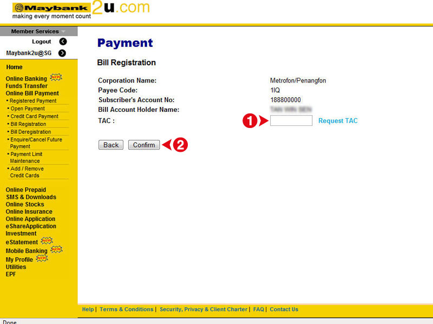Open the FAQ footer link
The height and width of the screenshot is (324, 433).
pyautogui.click(x=259, y=309)
